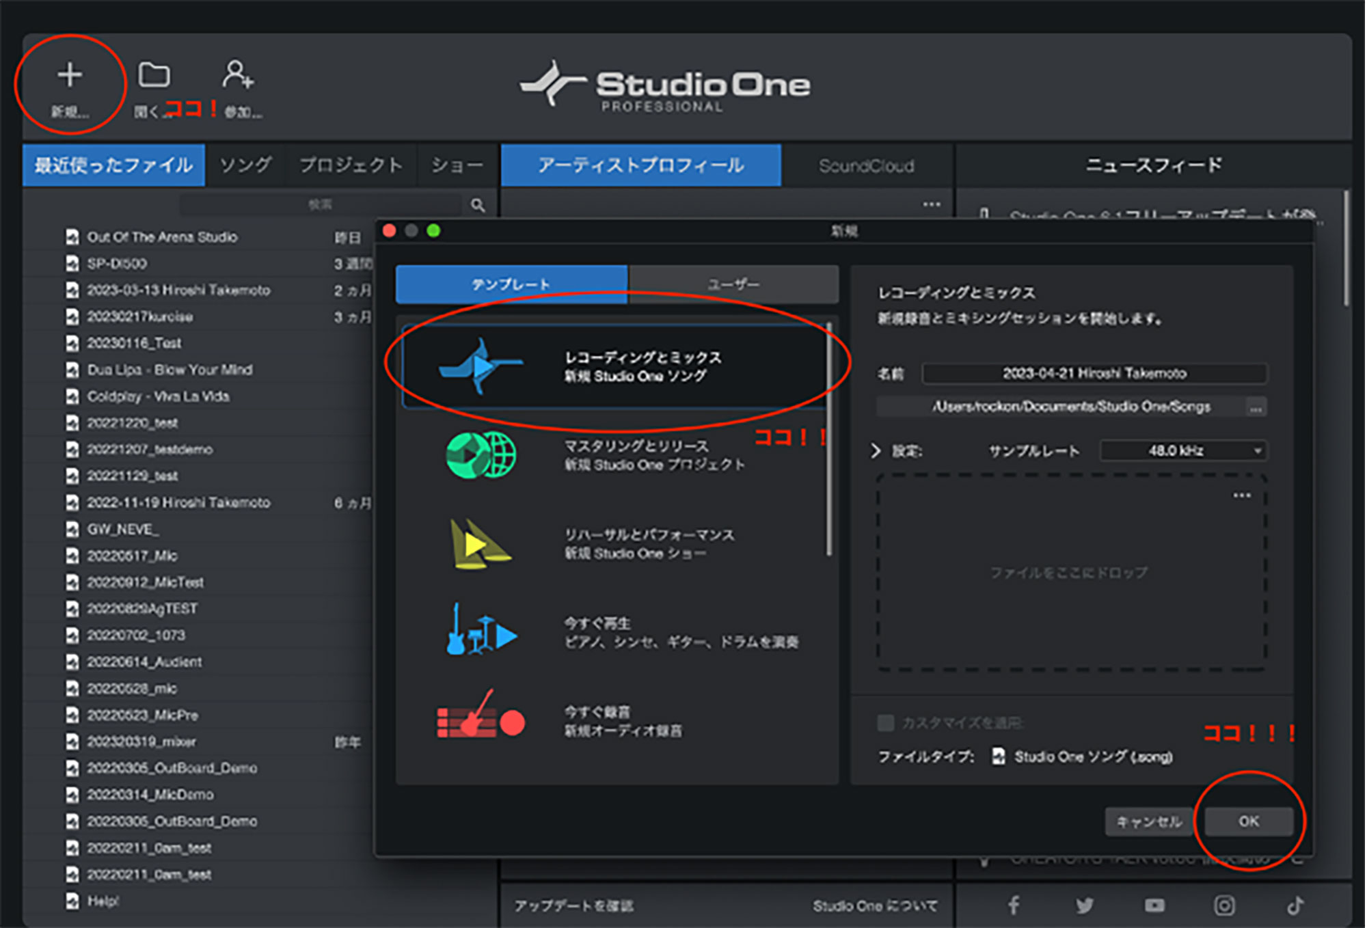Click the news feed scrollbar
The image size is (1367, 928).
click(1346, 247)
